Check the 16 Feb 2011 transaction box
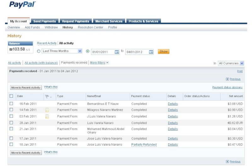The image size is (252, 166). (x=11, y=104)
